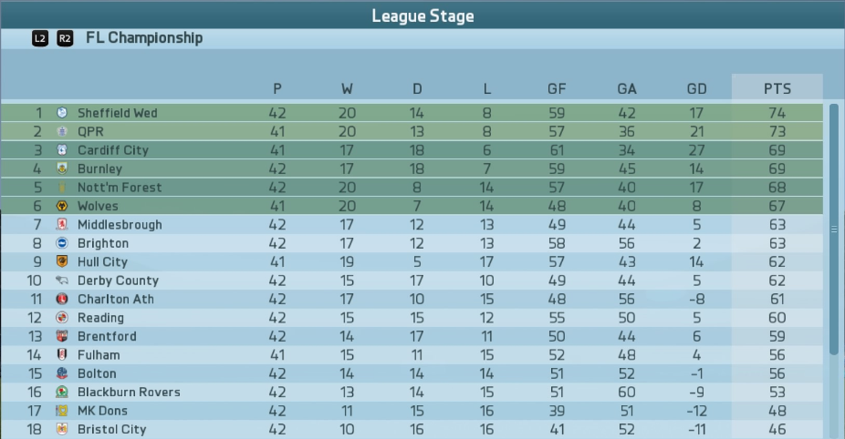Viewport: 845px width, 439px height.
Task: Click the Blackburn Rovers badge
Action: pyautogui.click(x=62, y=393)
